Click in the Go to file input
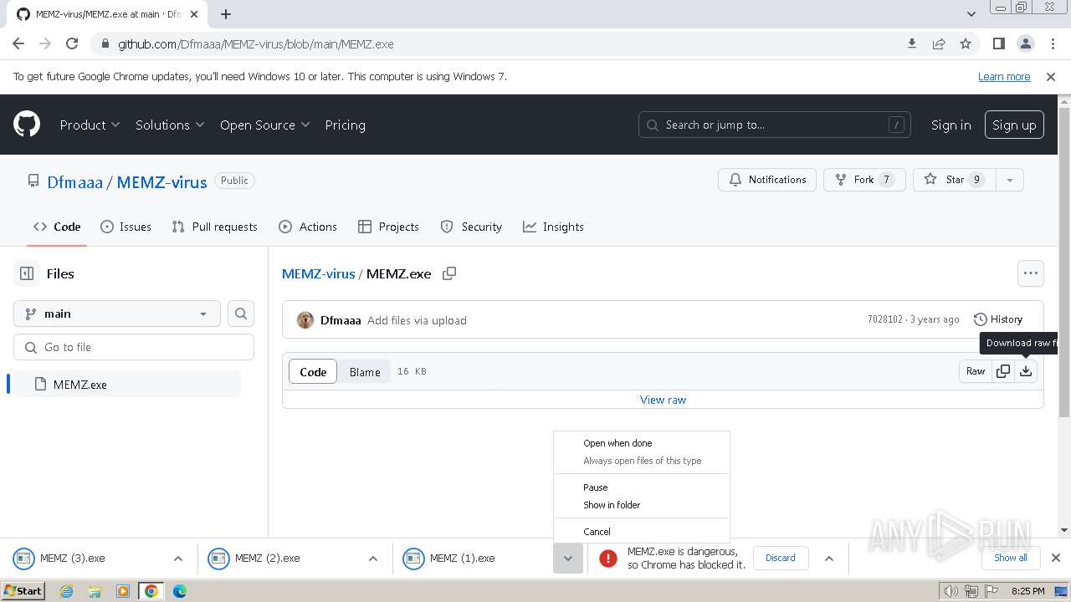The image size is (1071, 602). 134,347
